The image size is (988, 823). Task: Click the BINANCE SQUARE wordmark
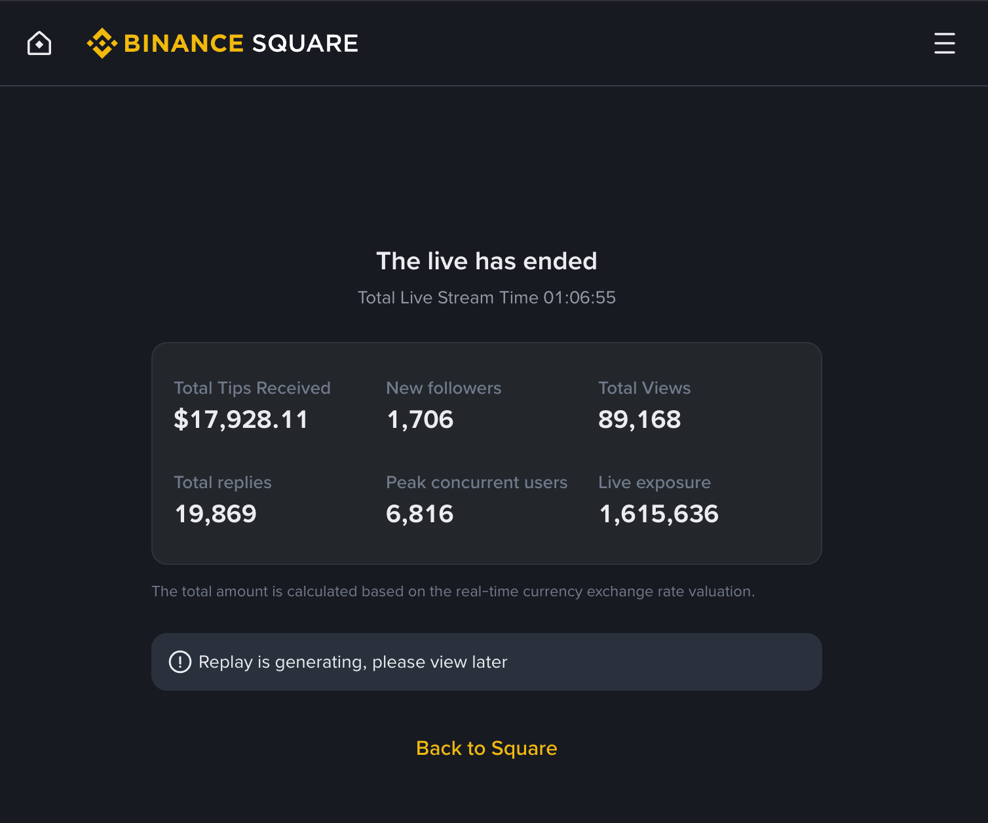(x=240, y=43)
